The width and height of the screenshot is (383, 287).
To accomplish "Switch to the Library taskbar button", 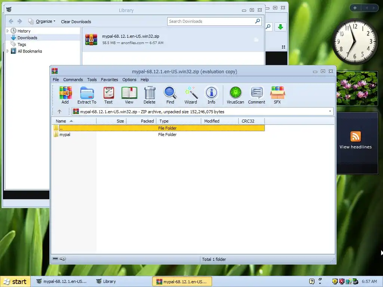I will pos(106,281).
